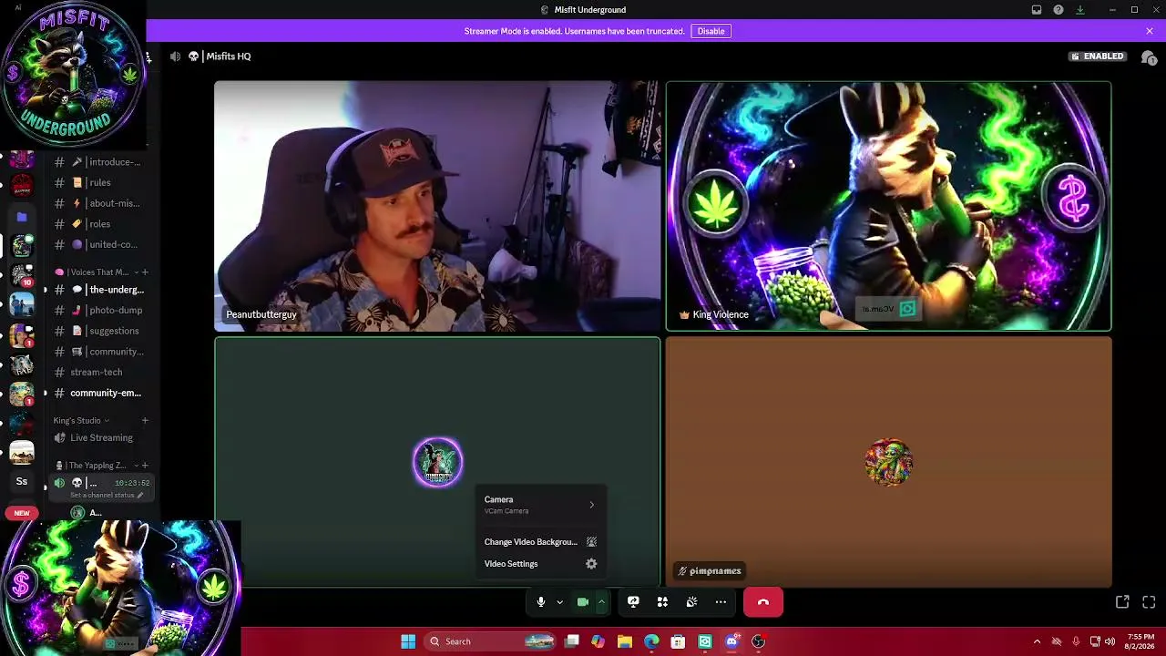Mute the microphone in the call controls
The image size is (1166, 656).
click(540, 602)
